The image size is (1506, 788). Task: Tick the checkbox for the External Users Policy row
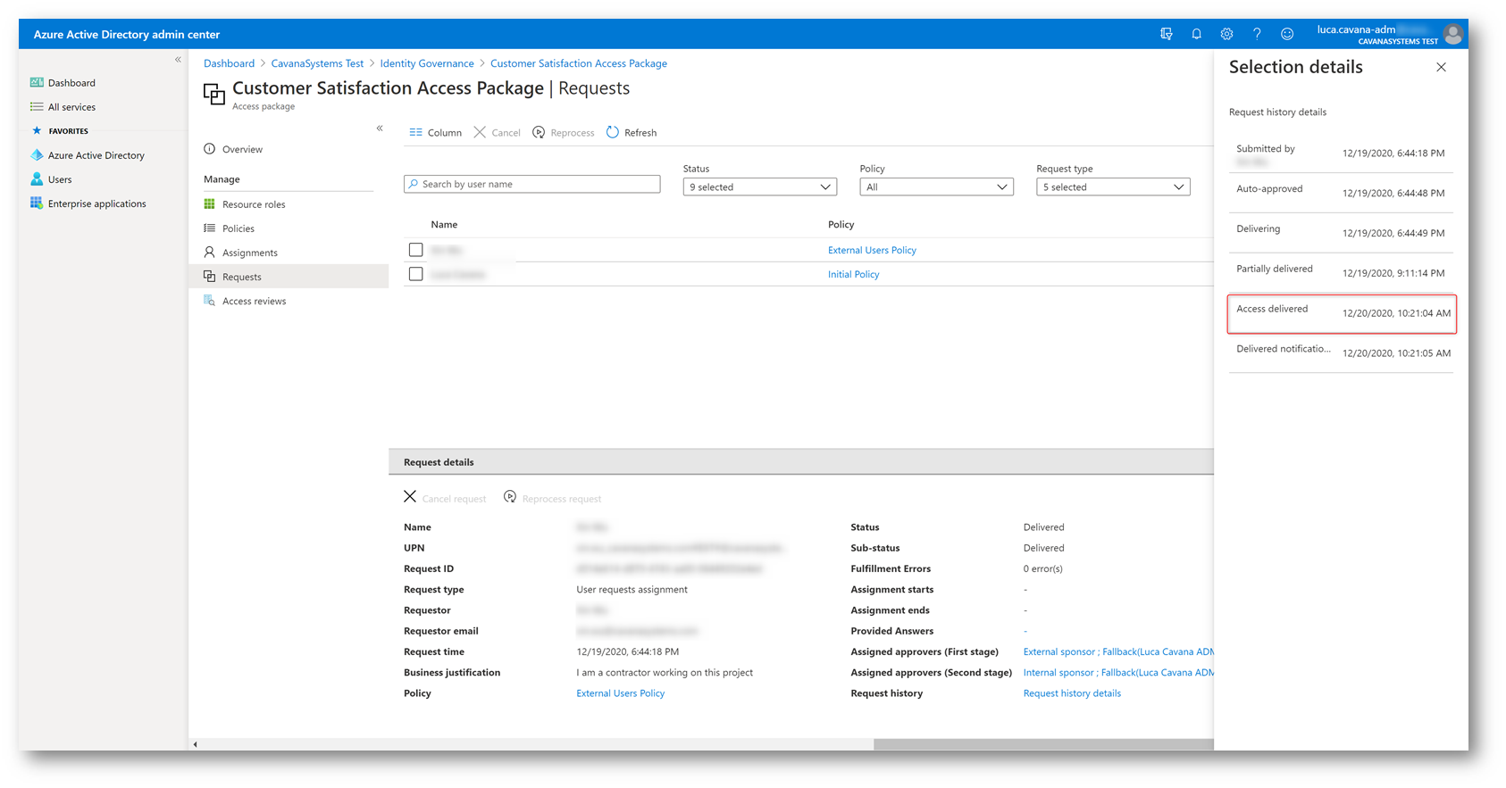point(415,250)
